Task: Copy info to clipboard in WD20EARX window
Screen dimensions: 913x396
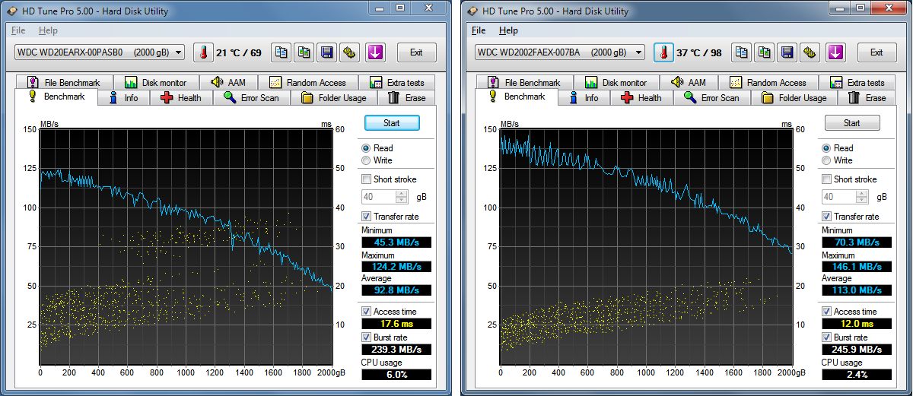Action: click(x=282, y=52)
